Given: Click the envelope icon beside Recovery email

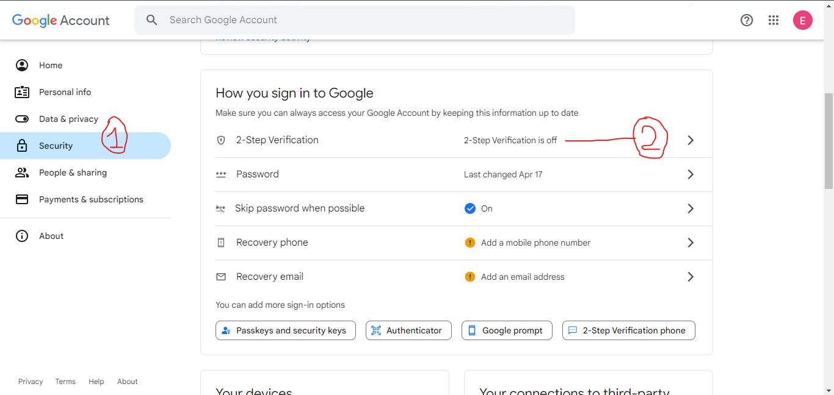Looking at the screenshot, I should point(220,276).
